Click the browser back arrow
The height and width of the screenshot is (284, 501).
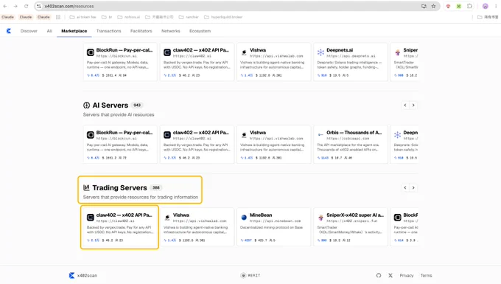tap(5, 6)
